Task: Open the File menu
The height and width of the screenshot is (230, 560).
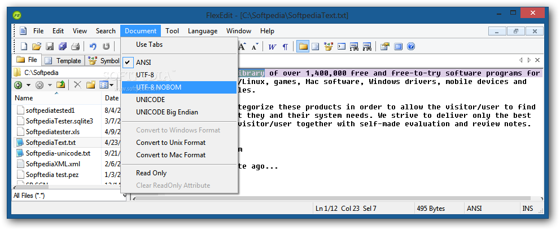Action: point(38,31)
